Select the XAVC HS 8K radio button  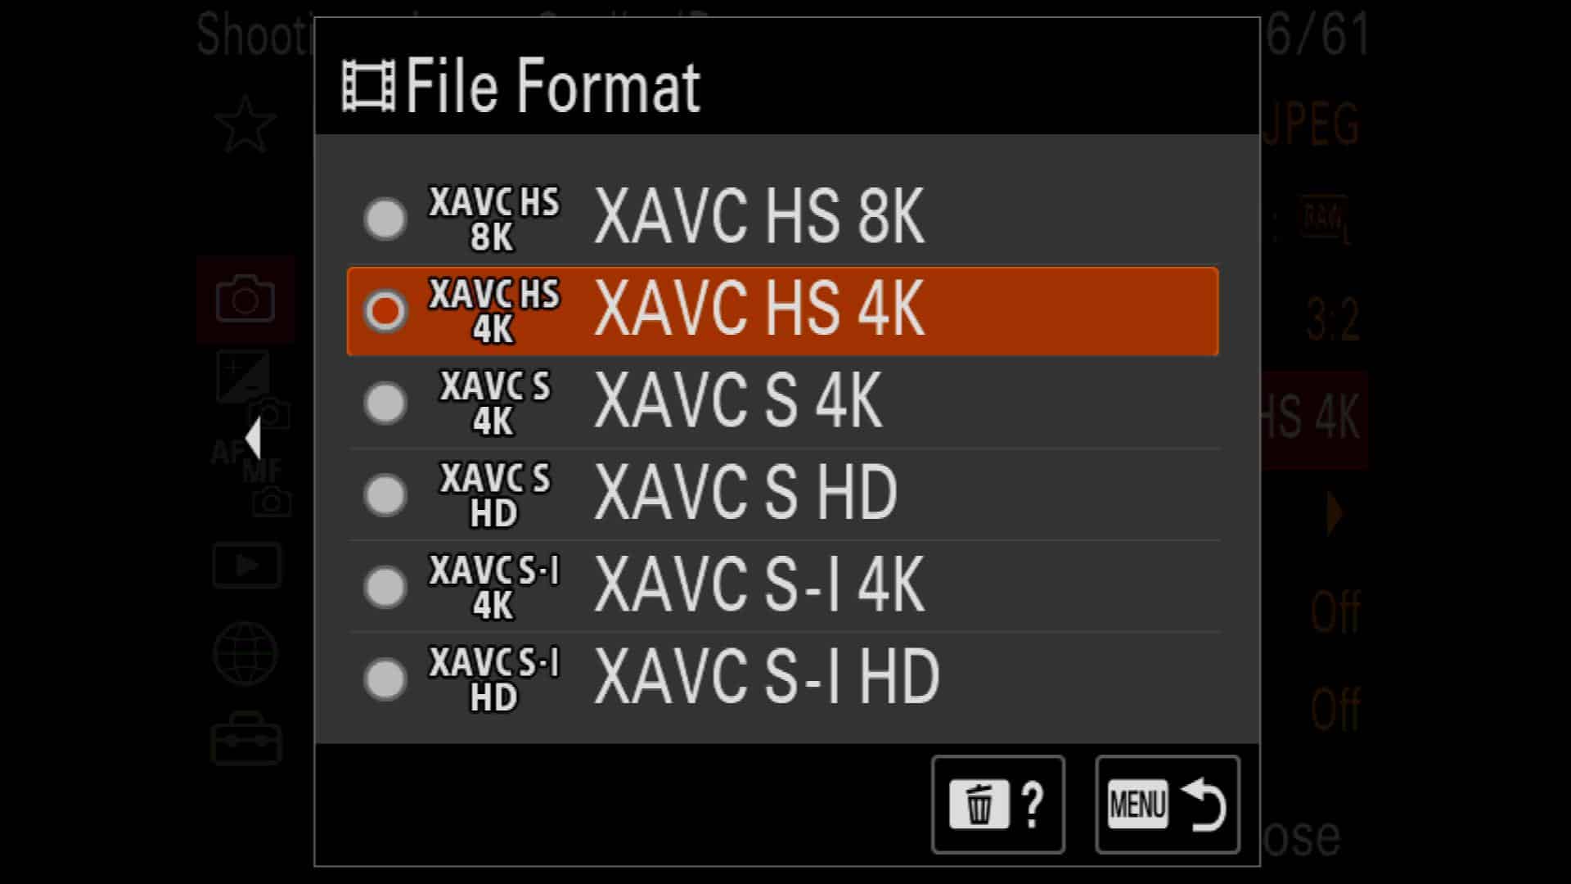(385, 219)
